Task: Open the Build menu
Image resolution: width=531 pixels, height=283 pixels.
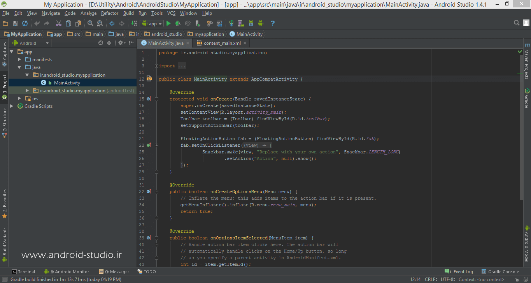Action: click(x=128, y=13)
